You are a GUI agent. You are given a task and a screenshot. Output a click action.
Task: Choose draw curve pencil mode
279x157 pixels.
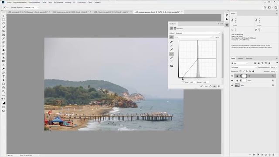click(171, 58)
